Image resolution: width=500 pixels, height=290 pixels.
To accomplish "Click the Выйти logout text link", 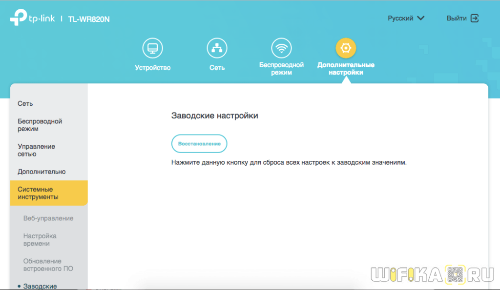I will coord(457,19).
